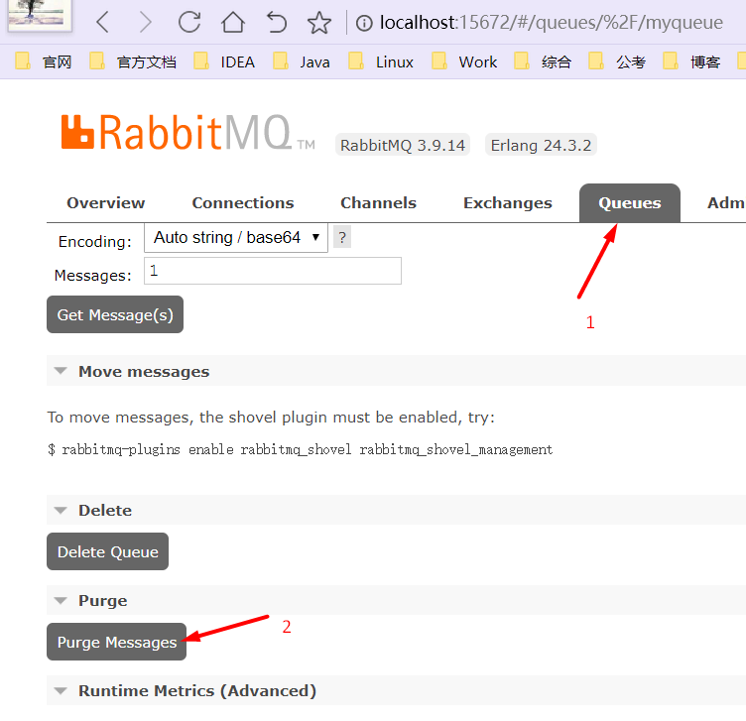This screenshot has width=746, height=721.
Task: Focus the Messages count input field
Action: tap(273, 271)
